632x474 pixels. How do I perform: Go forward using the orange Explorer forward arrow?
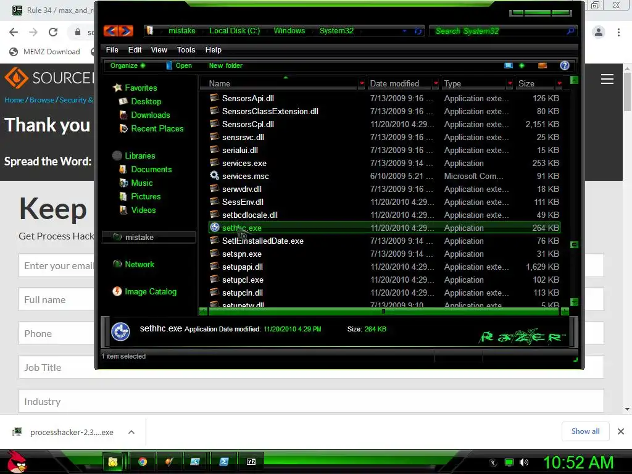126,31
